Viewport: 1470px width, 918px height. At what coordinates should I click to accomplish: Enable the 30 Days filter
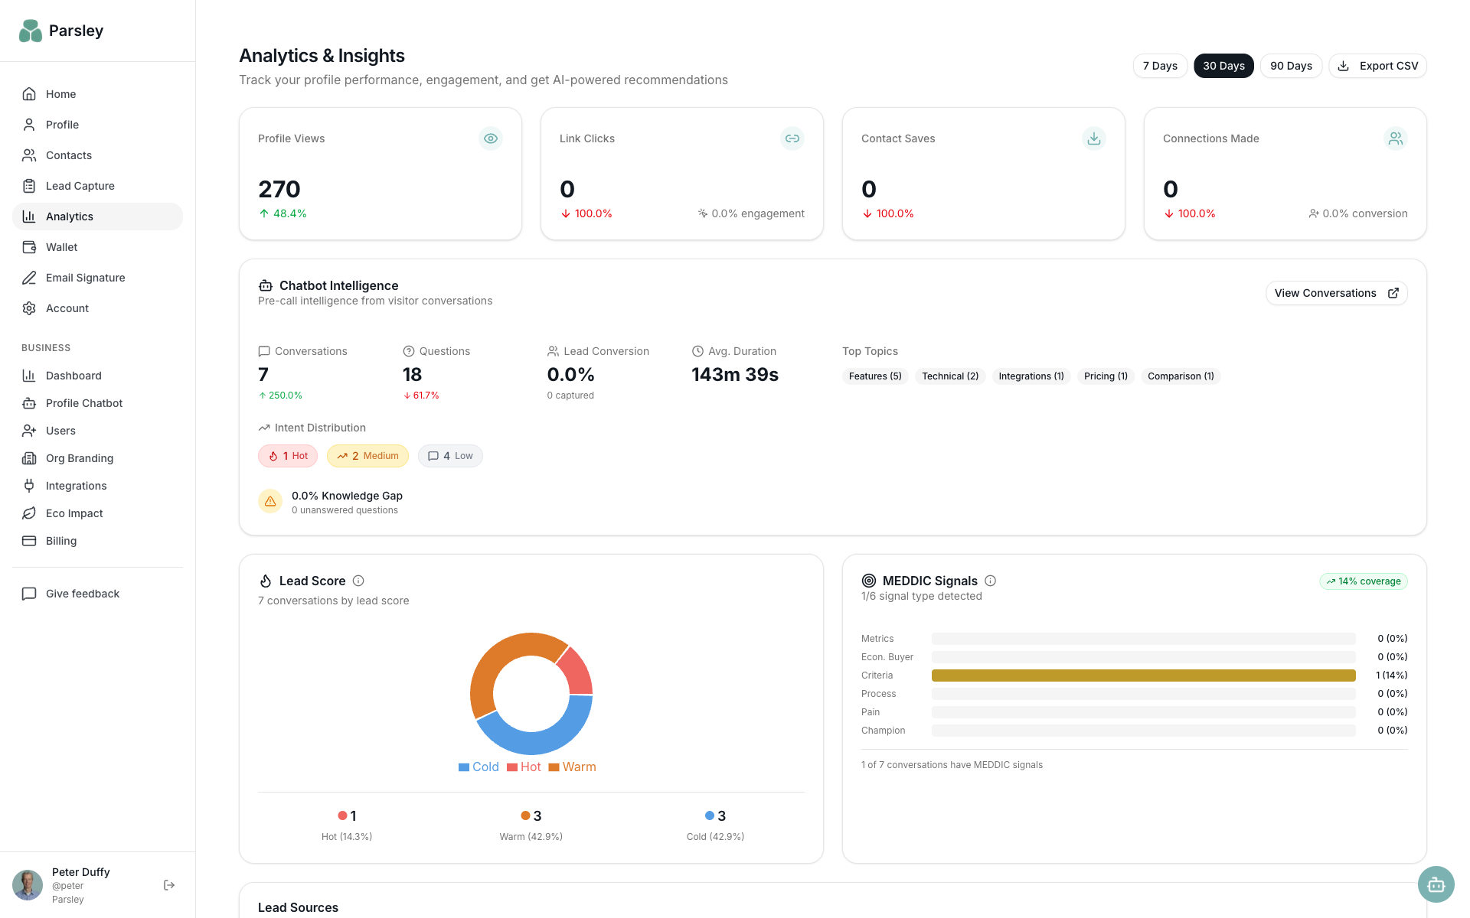[x=1223, y=66]
